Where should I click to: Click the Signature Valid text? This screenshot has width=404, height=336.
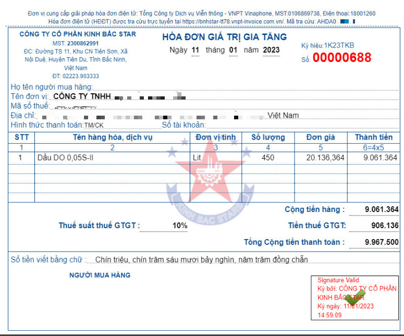pyautogui.click(x=338, y=280)
